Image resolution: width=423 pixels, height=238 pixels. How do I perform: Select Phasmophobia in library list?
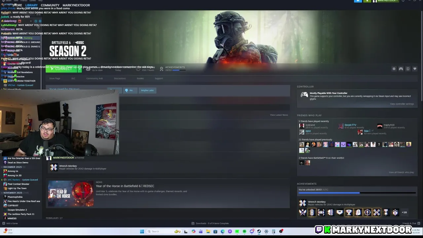[x=15, y=197]
